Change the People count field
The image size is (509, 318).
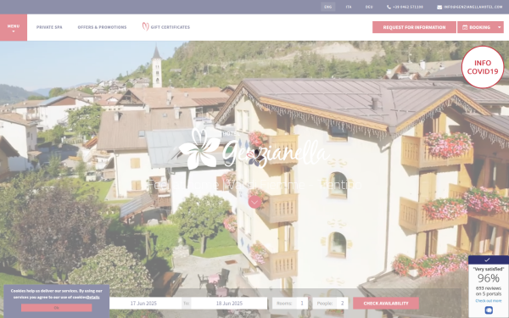point(342,304)
